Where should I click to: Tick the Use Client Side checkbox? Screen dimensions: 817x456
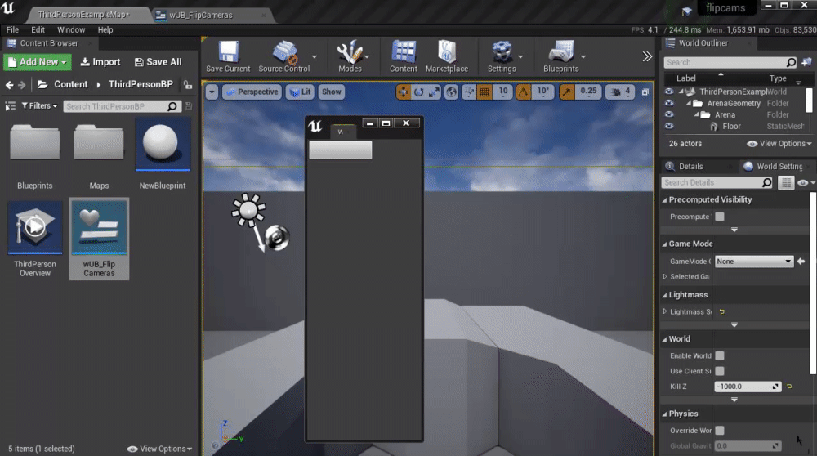click(x=720, y=371)
